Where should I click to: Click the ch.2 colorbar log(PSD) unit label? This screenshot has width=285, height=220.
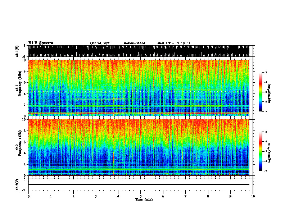pos(270,153)
